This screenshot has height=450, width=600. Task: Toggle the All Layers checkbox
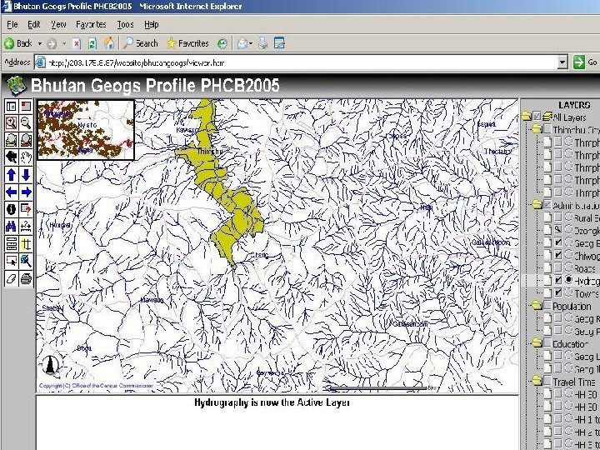(537, 116)
